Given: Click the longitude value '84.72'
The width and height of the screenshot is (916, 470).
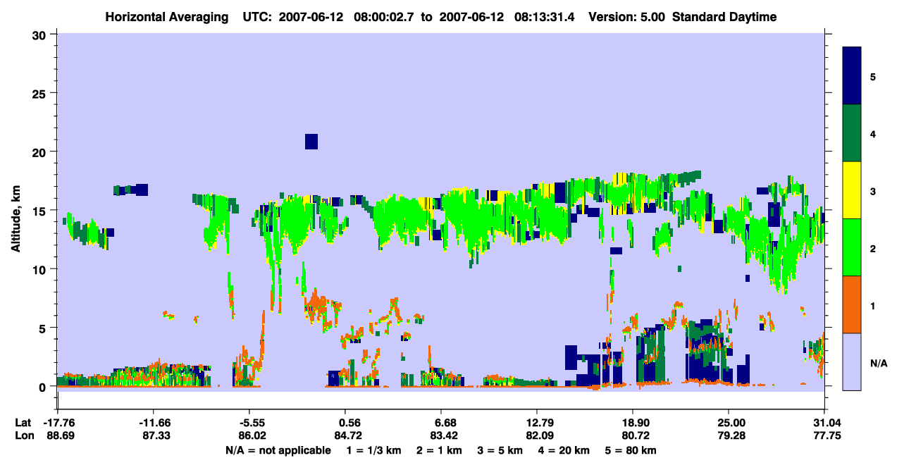Looking at the screenshot, I should (348, 436).
